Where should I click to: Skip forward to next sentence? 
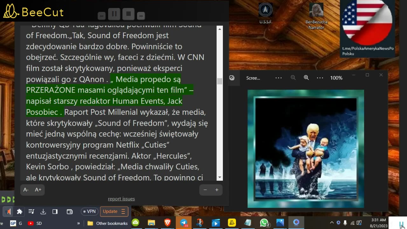[141, 16]
